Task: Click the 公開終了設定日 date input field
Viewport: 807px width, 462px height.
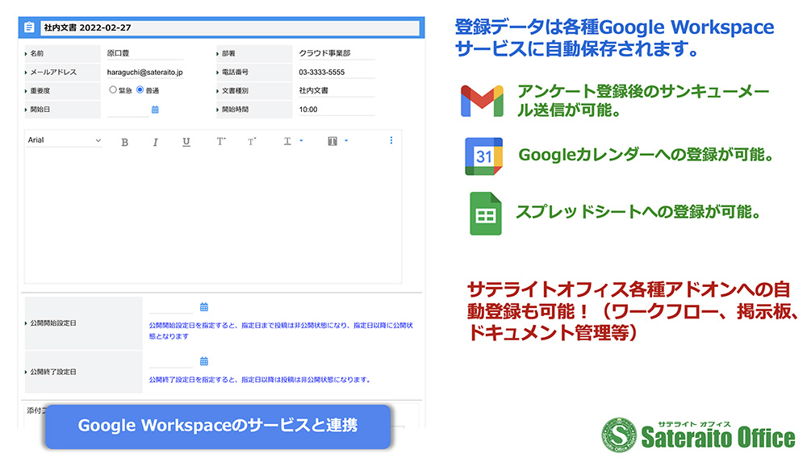Action: pyautogui.click(x=171, y=361)
